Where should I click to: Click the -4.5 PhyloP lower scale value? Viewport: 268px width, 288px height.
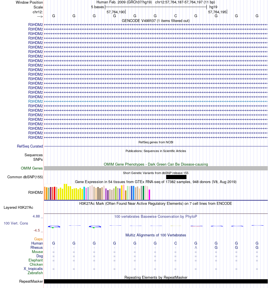coord(37,230)
